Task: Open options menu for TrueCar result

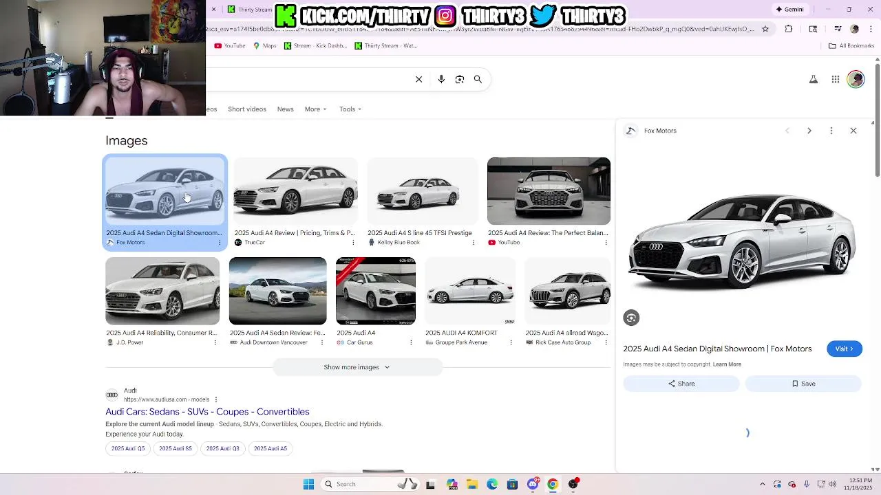Action: click(x=353, y=243)
